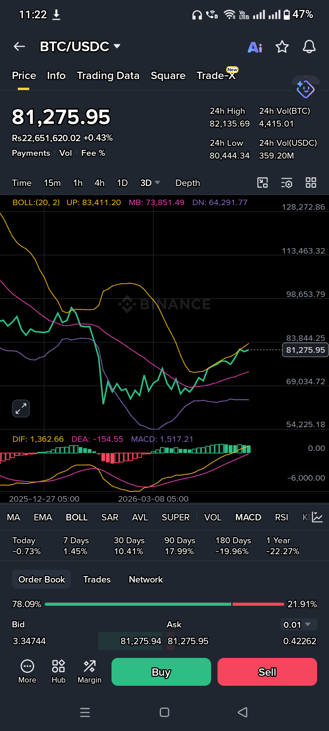Image resolution: width=329 pixels, height=731 pixels.
Task: Tap Android back navigation button
Action: pyautogui.click(x=243, y=712)
